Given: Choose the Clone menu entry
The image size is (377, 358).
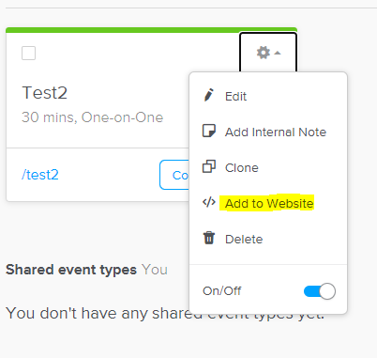Looking at the screenshot, I should 242,168.
